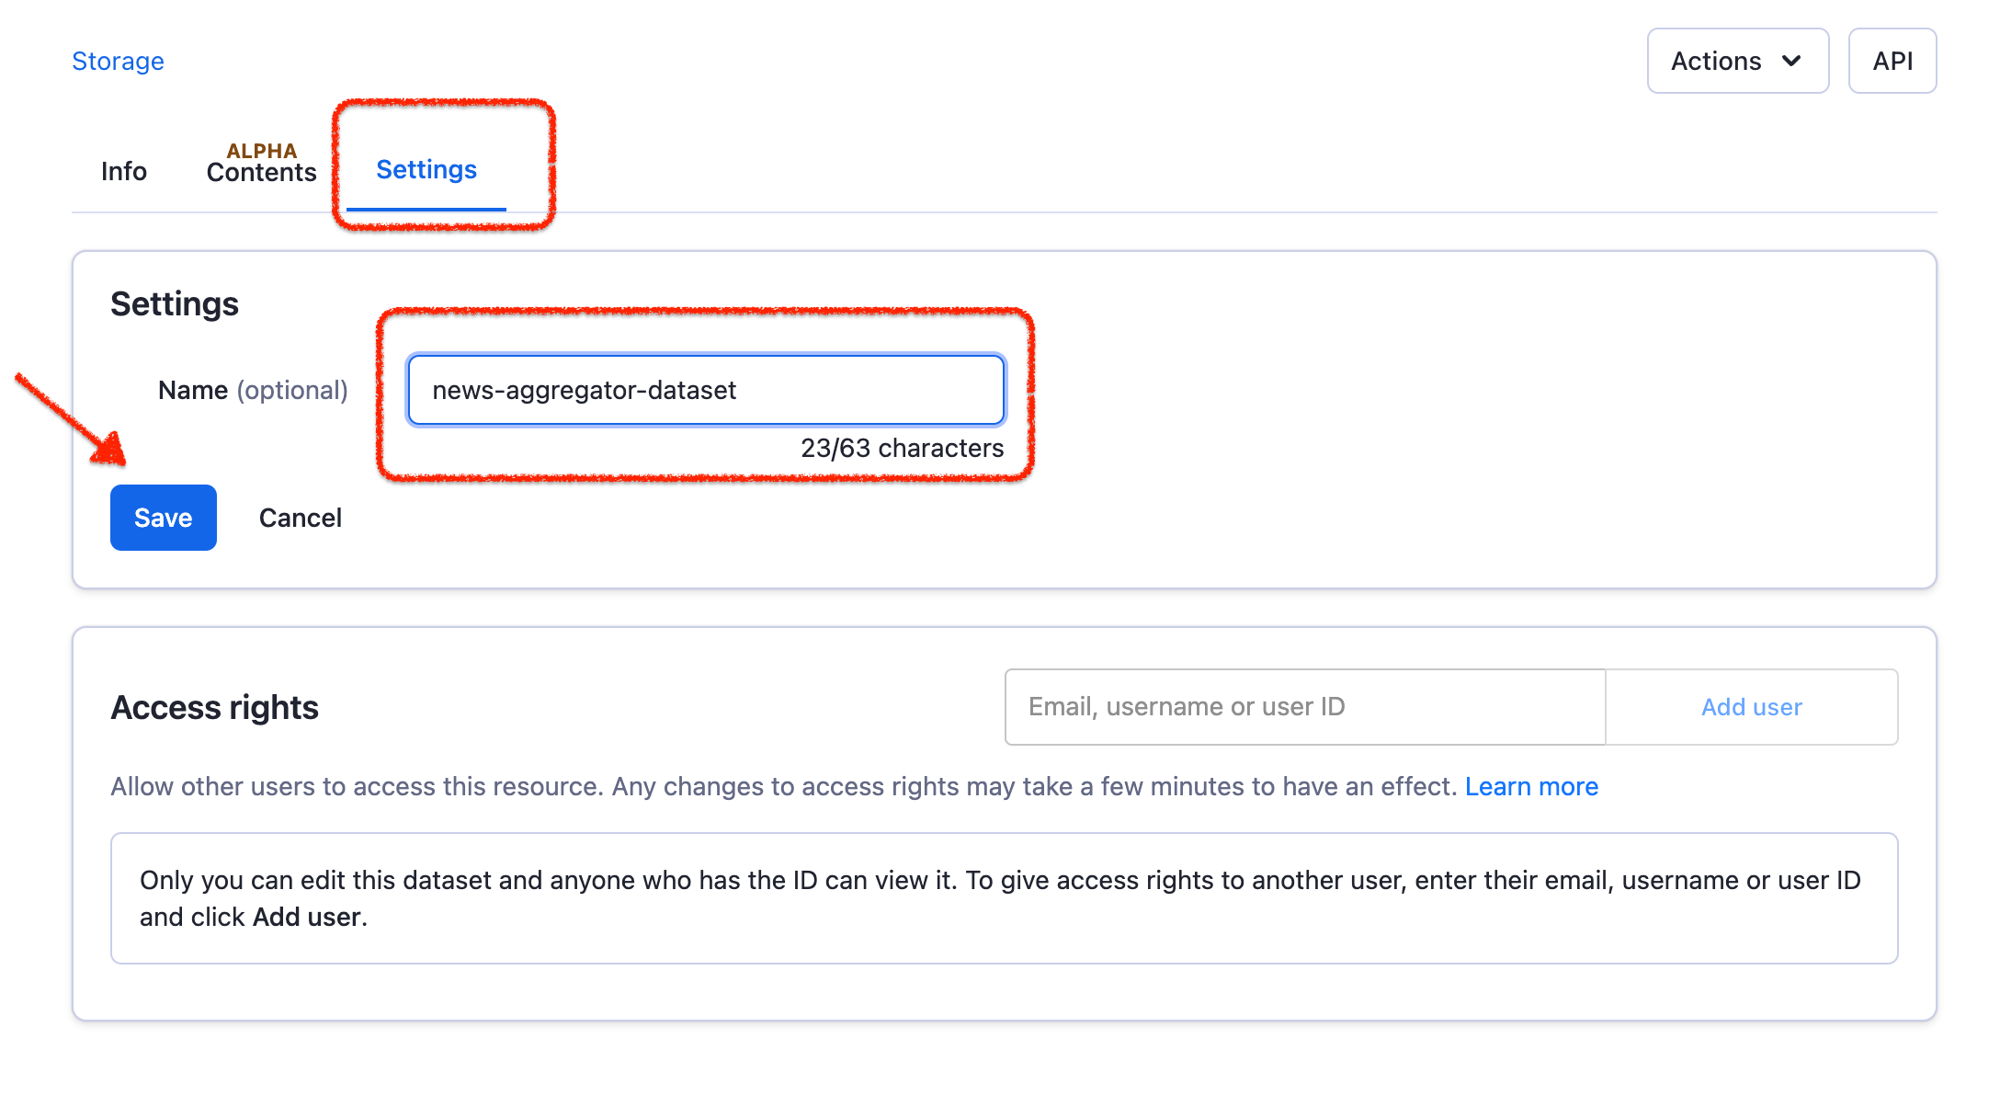Click the API button

pyautogui.click(x=1892, y=61)
